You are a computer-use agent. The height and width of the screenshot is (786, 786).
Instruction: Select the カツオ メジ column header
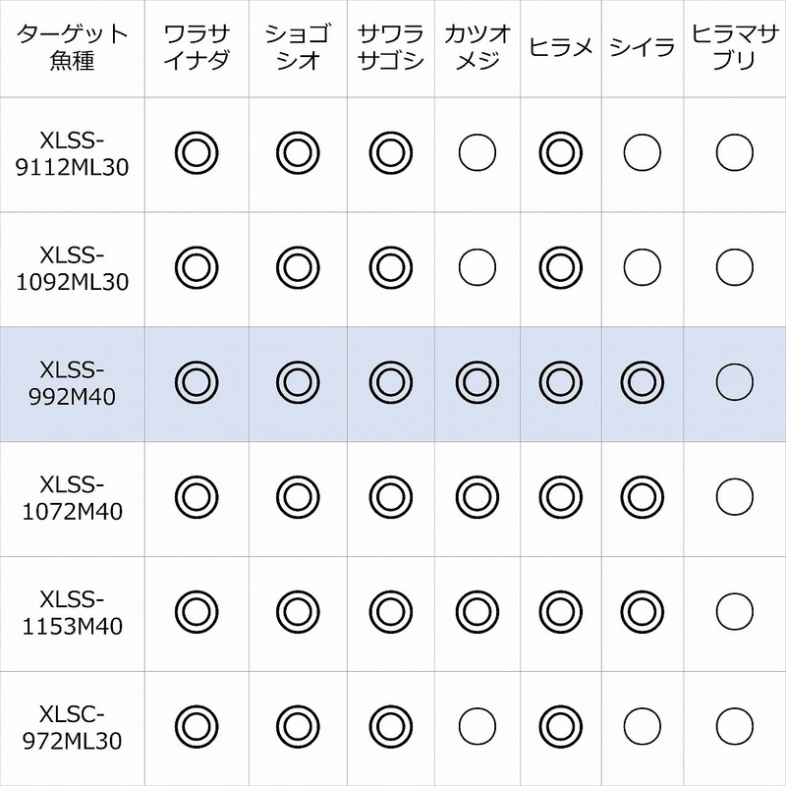[x=477, y=48]
